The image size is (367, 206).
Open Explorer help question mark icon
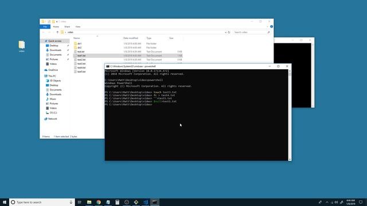click(271, 27)
